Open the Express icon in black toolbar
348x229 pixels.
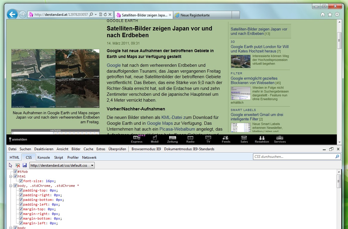click(137, 139)
